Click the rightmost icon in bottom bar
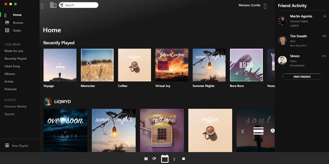 [183, 159]
